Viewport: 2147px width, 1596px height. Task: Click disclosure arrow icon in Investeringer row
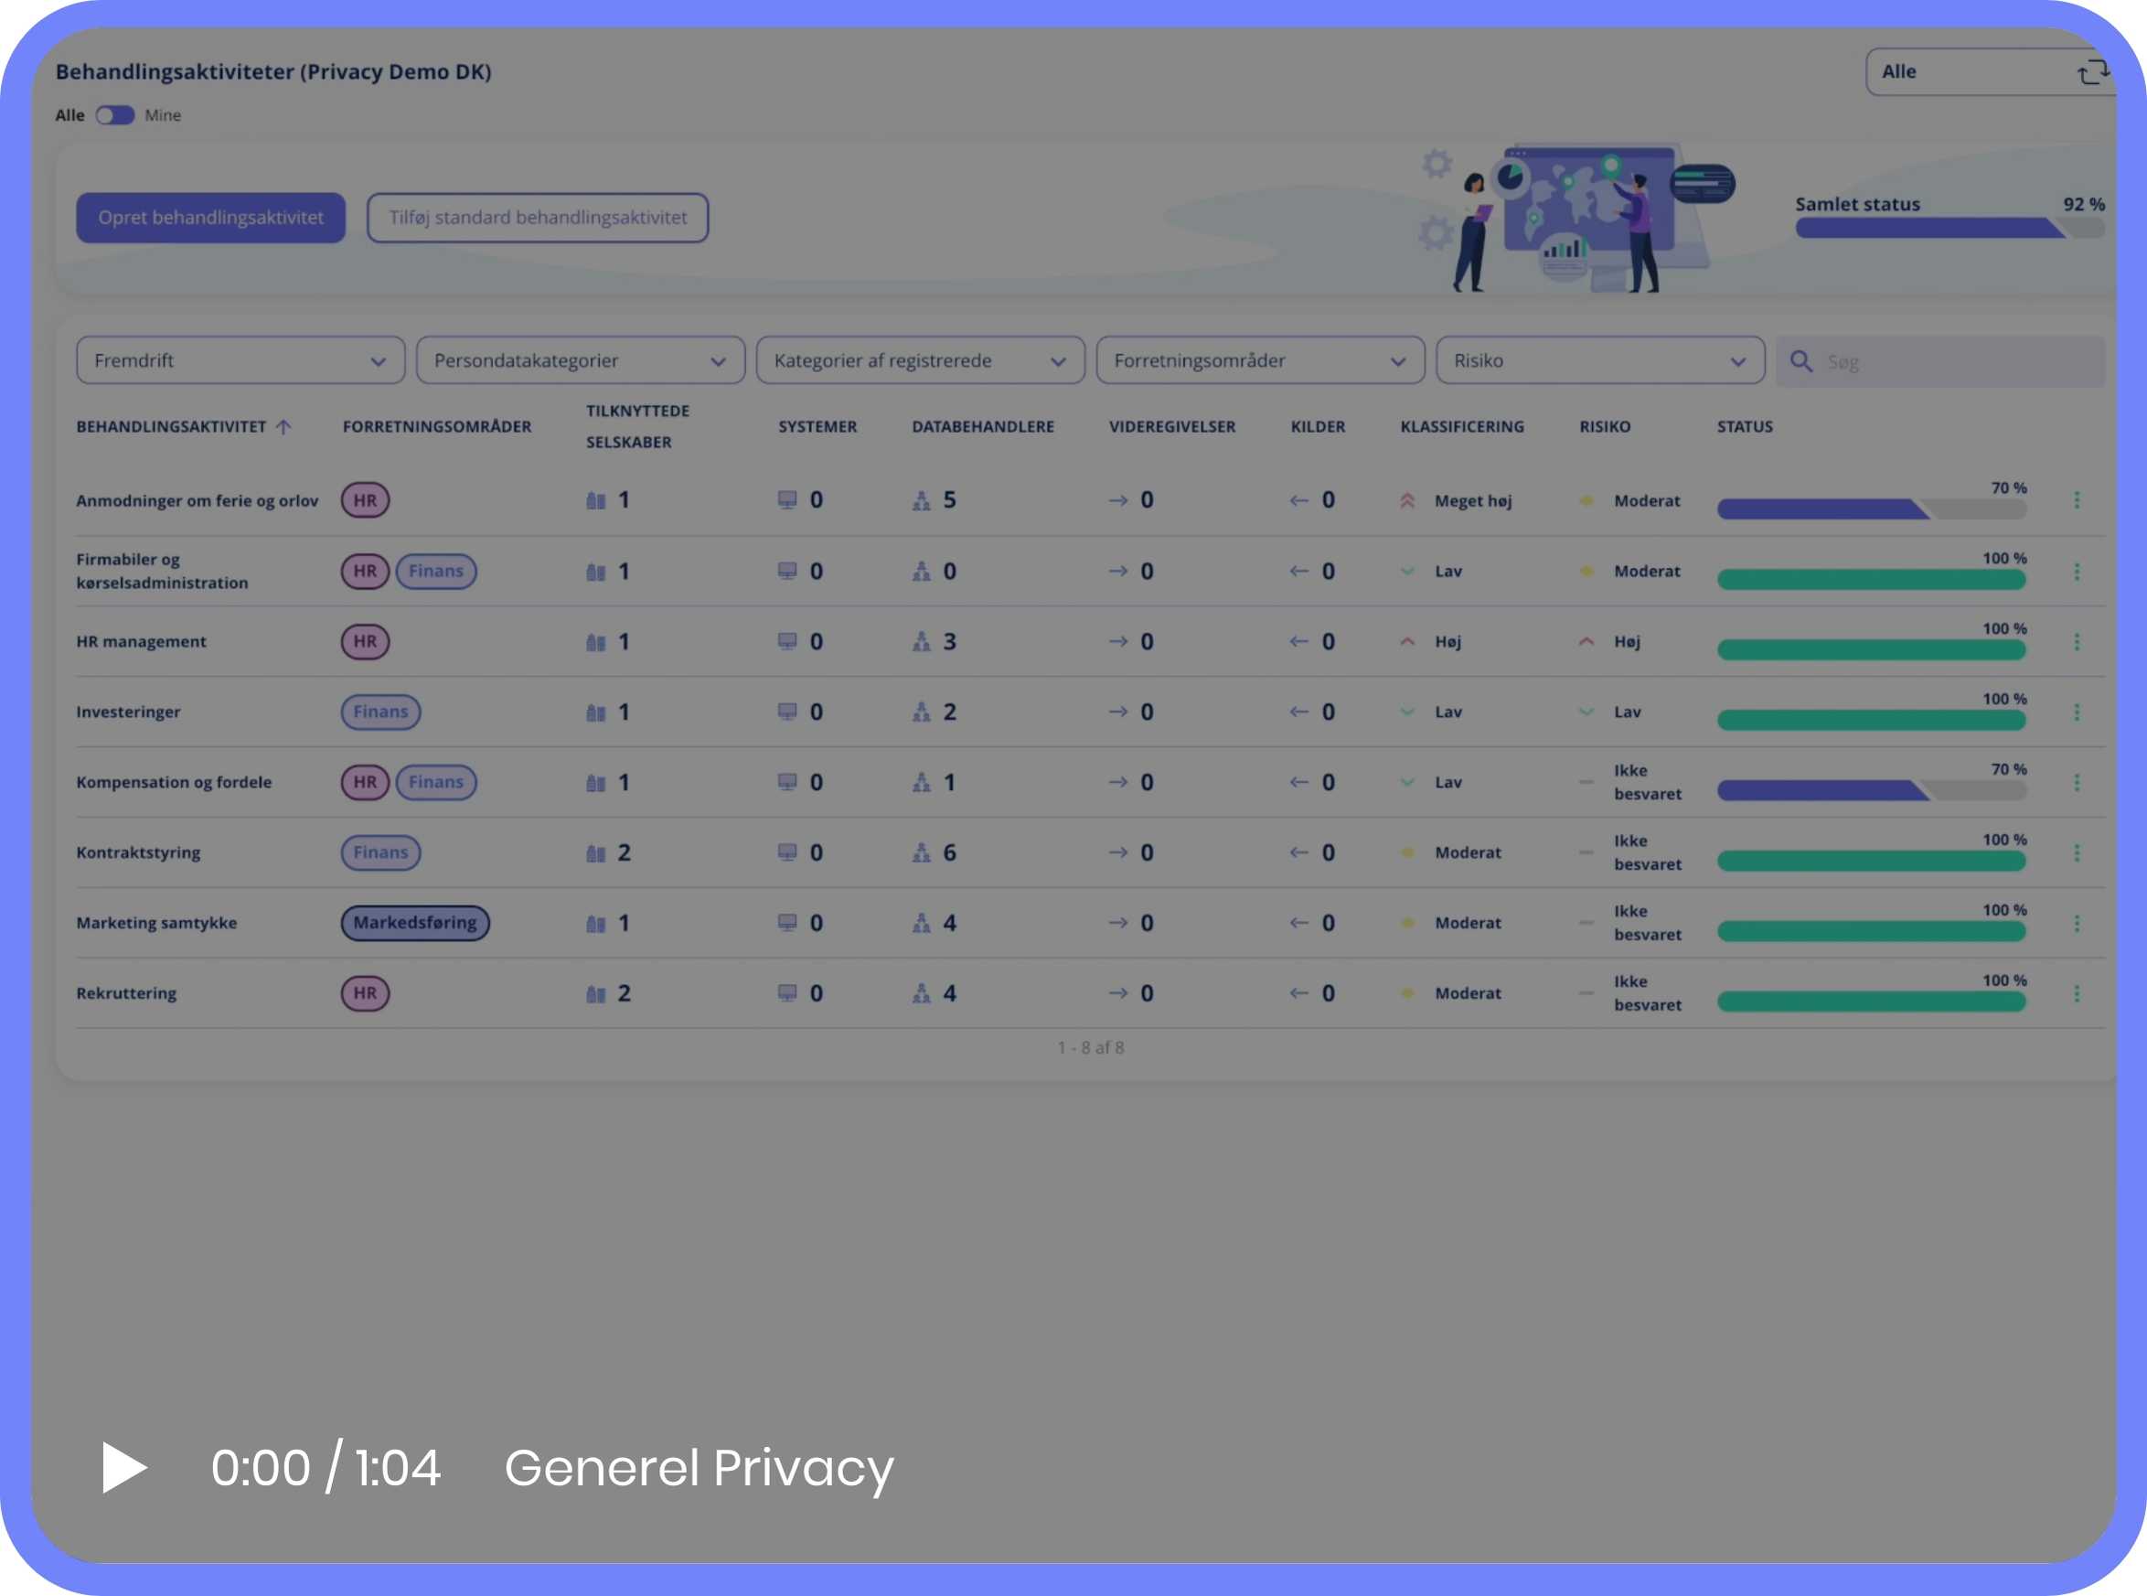pos(1117,712)
